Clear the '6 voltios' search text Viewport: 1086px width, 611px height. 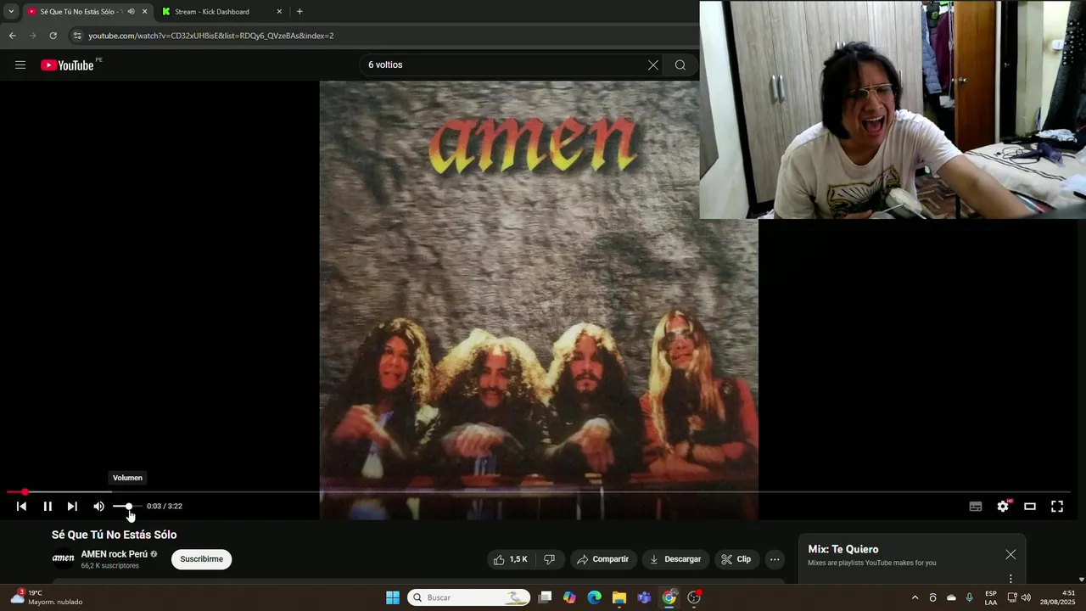tap(653, 65)
